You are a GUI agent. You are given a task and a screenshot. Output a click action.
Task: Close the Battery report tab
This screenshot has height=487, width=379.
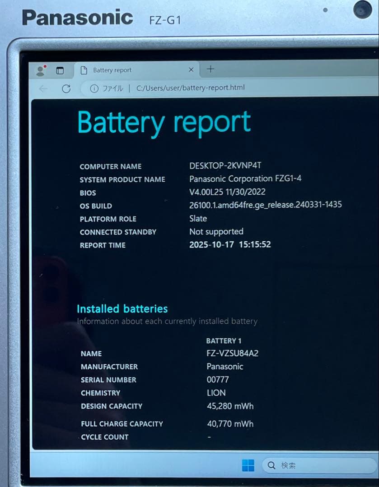tap(191, 69)
